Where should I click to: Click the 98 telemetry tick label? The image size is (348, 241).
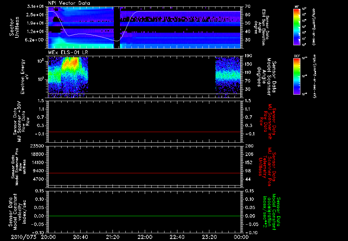tap(248, 171)
